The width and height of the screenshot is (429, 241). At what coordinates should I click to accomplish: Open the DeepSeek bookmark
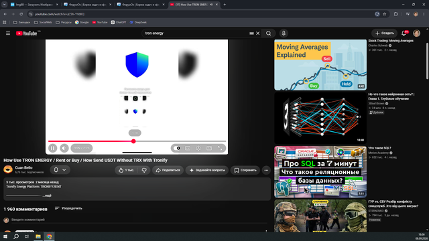[x=138, y=22]
